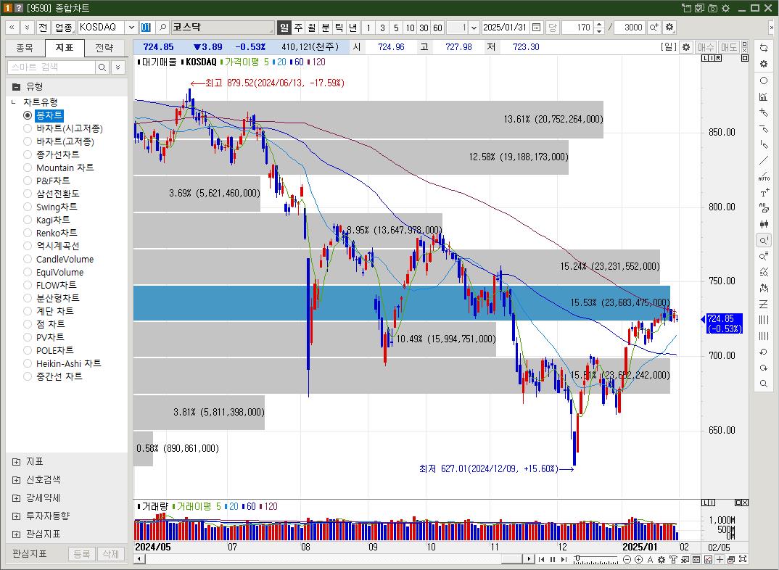
Task: Choose the P&F차트 radio option
Action: [x=28, y=181]
